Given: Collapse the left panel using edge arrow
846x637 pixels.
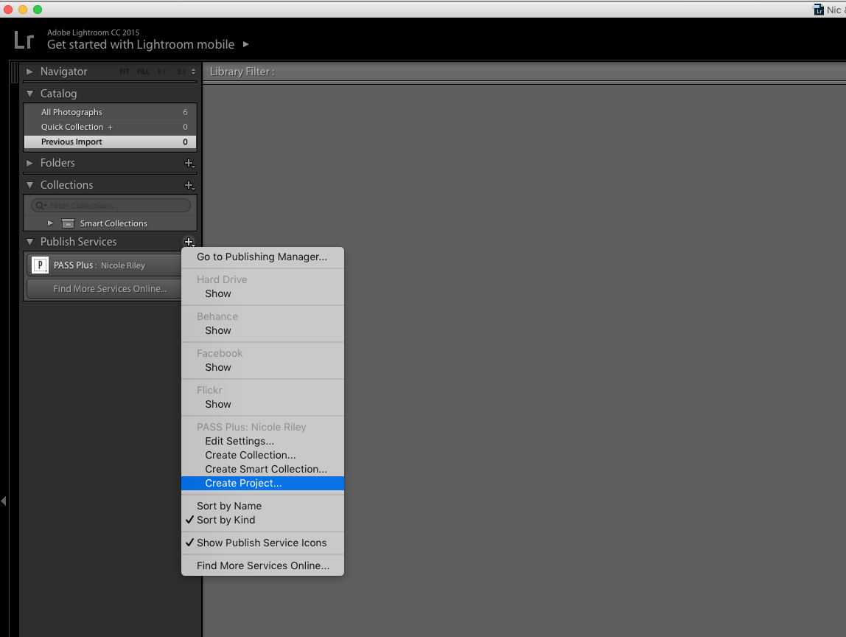Looking at the screenshot, I should point(4,501).
